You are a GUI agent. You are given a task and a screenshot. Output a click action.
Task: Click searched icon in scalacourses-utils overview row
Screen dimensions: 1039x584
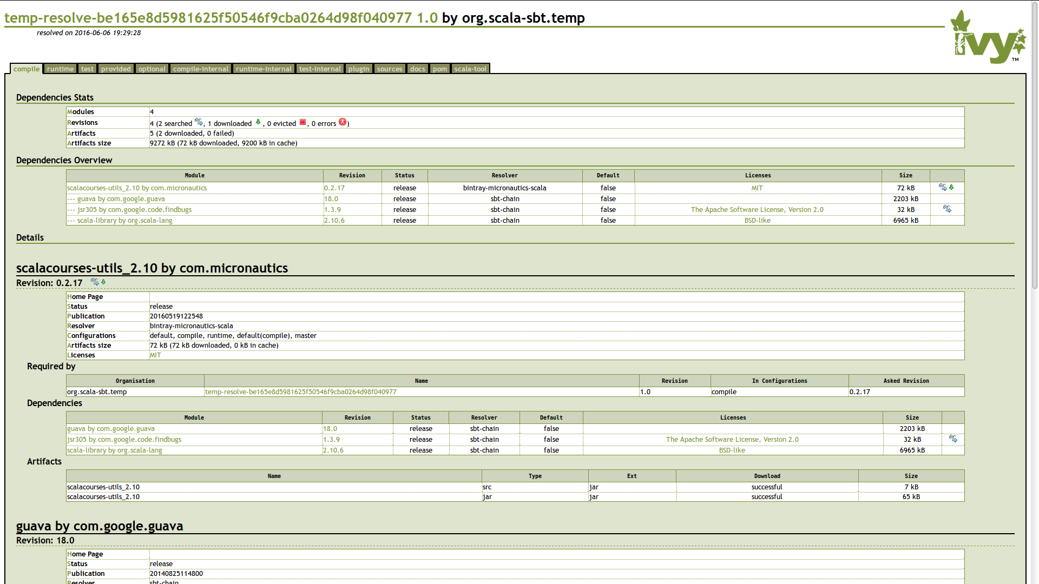pyautogui.click(x=943, y=187)
